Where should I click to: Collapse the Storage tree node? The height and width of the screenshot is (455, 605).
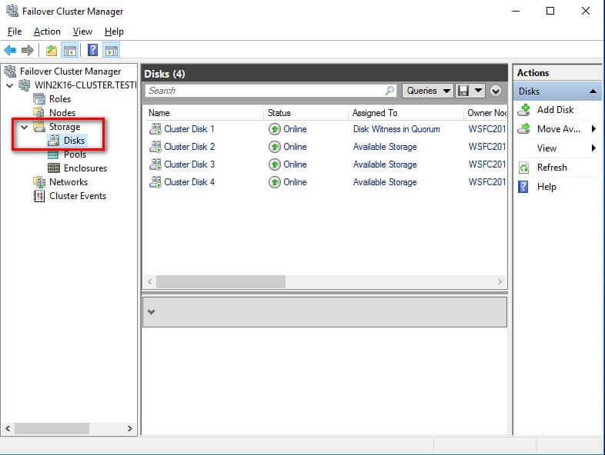24,127
